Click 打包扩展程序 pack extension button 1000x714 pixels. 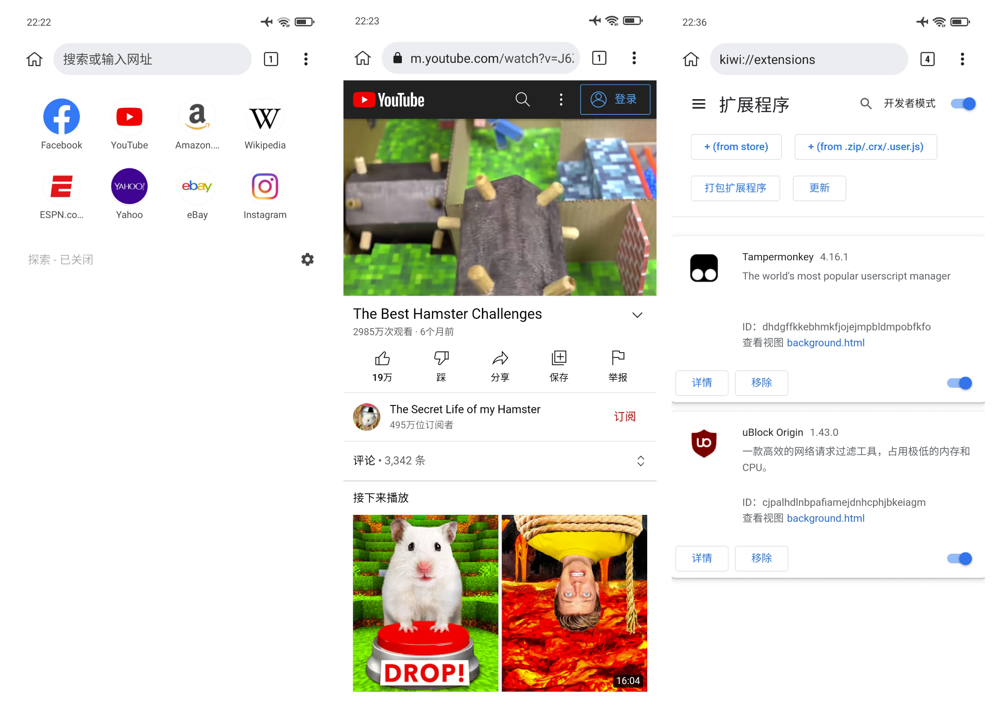(x=735, y=188)
